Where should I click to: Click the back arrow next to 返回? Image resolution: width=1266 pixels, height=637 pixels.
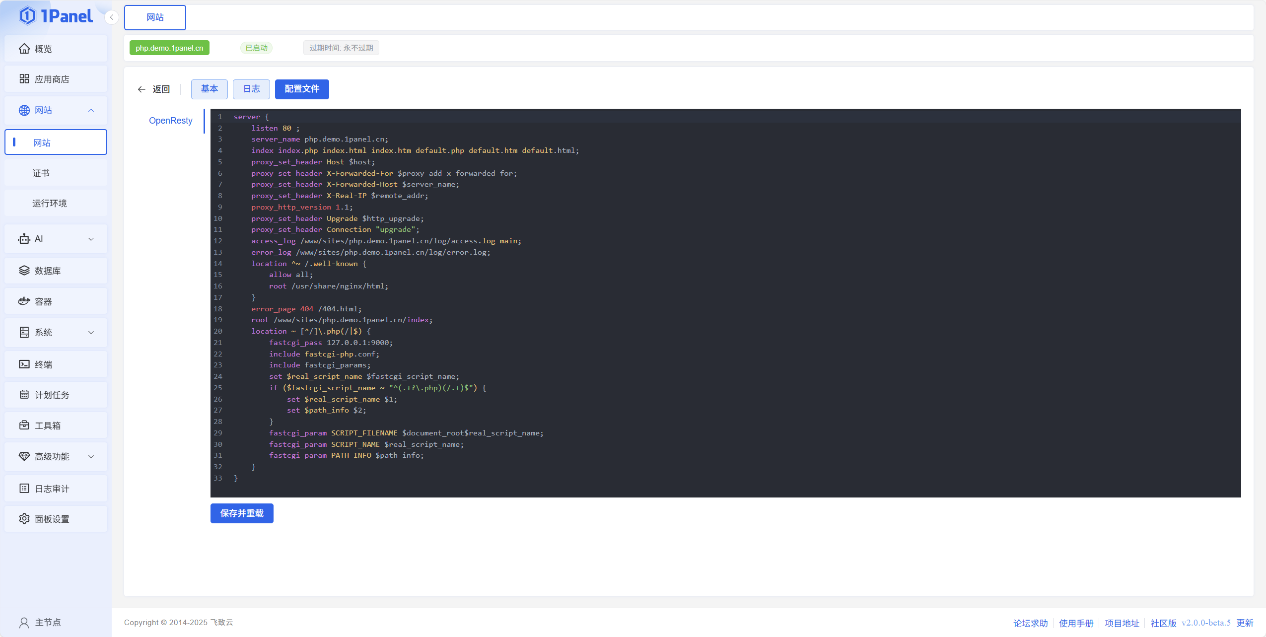141,89
